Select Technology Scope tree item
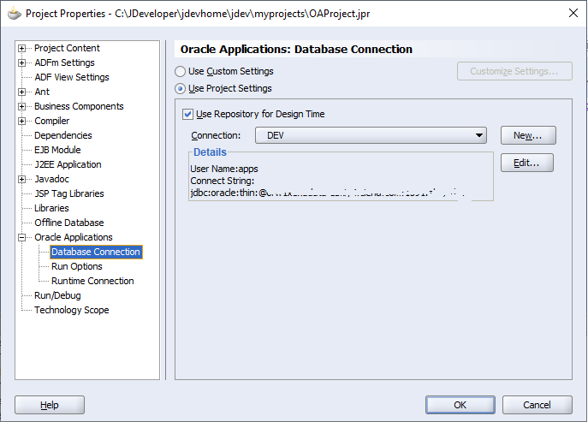The image size is (588, 422). [72, 310]
